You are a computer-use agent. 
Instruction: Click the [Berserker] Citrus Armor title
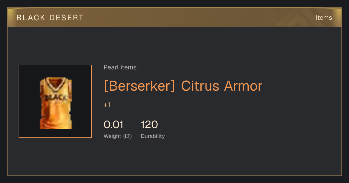click(183, 86)
